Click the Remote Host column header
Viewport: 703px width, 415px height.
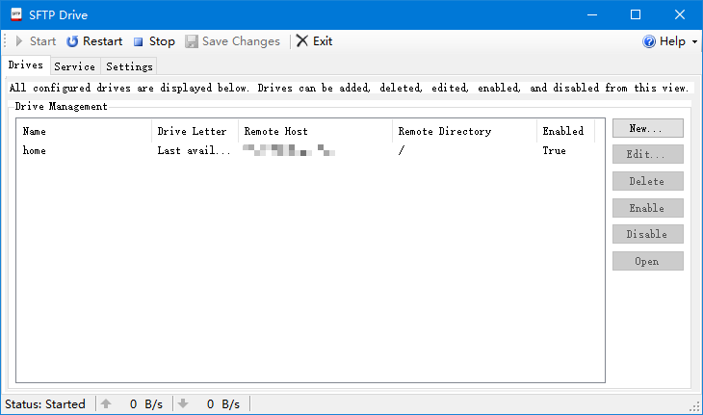coord(315,131)
